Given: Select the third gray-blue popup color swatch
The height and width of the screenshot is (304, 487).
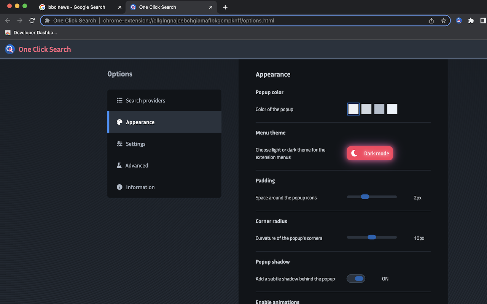Looking at the screenshot, I should [379, 109].
